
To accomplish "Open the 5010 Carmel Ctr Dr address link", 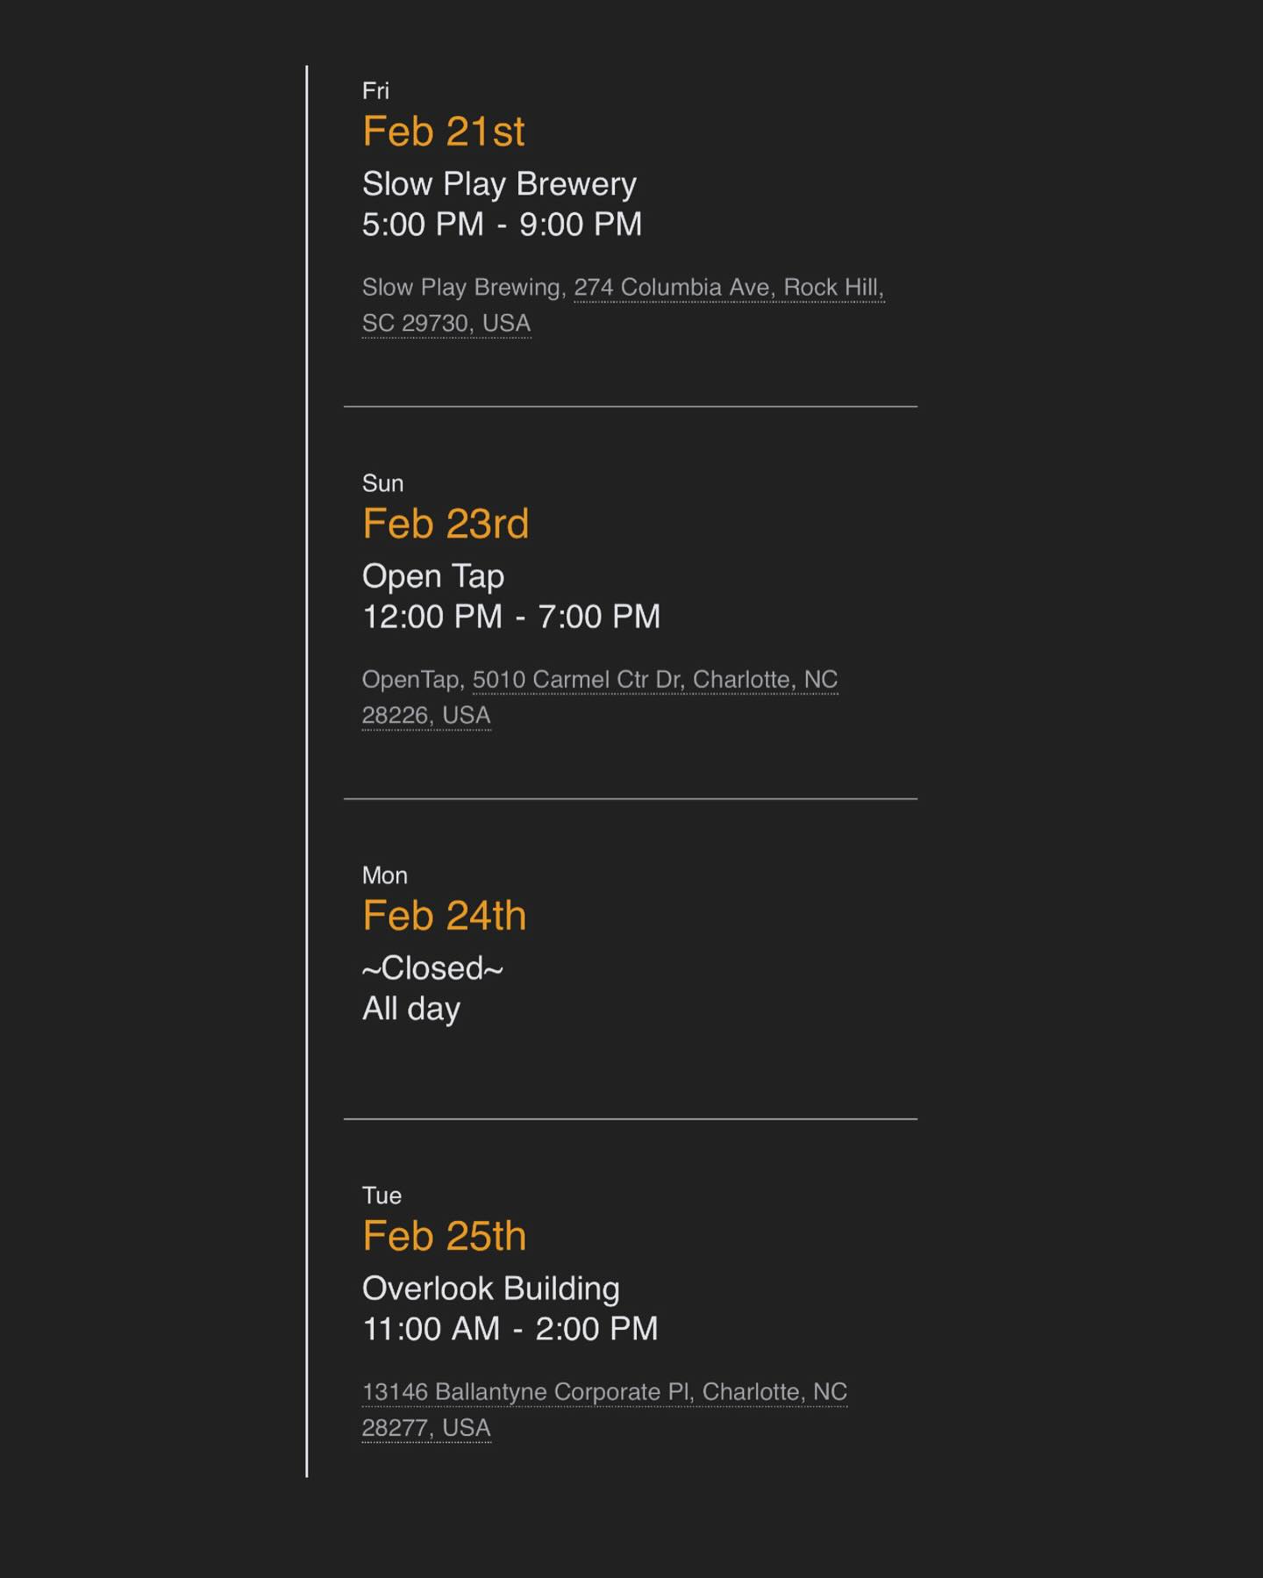I will point(655,680).
